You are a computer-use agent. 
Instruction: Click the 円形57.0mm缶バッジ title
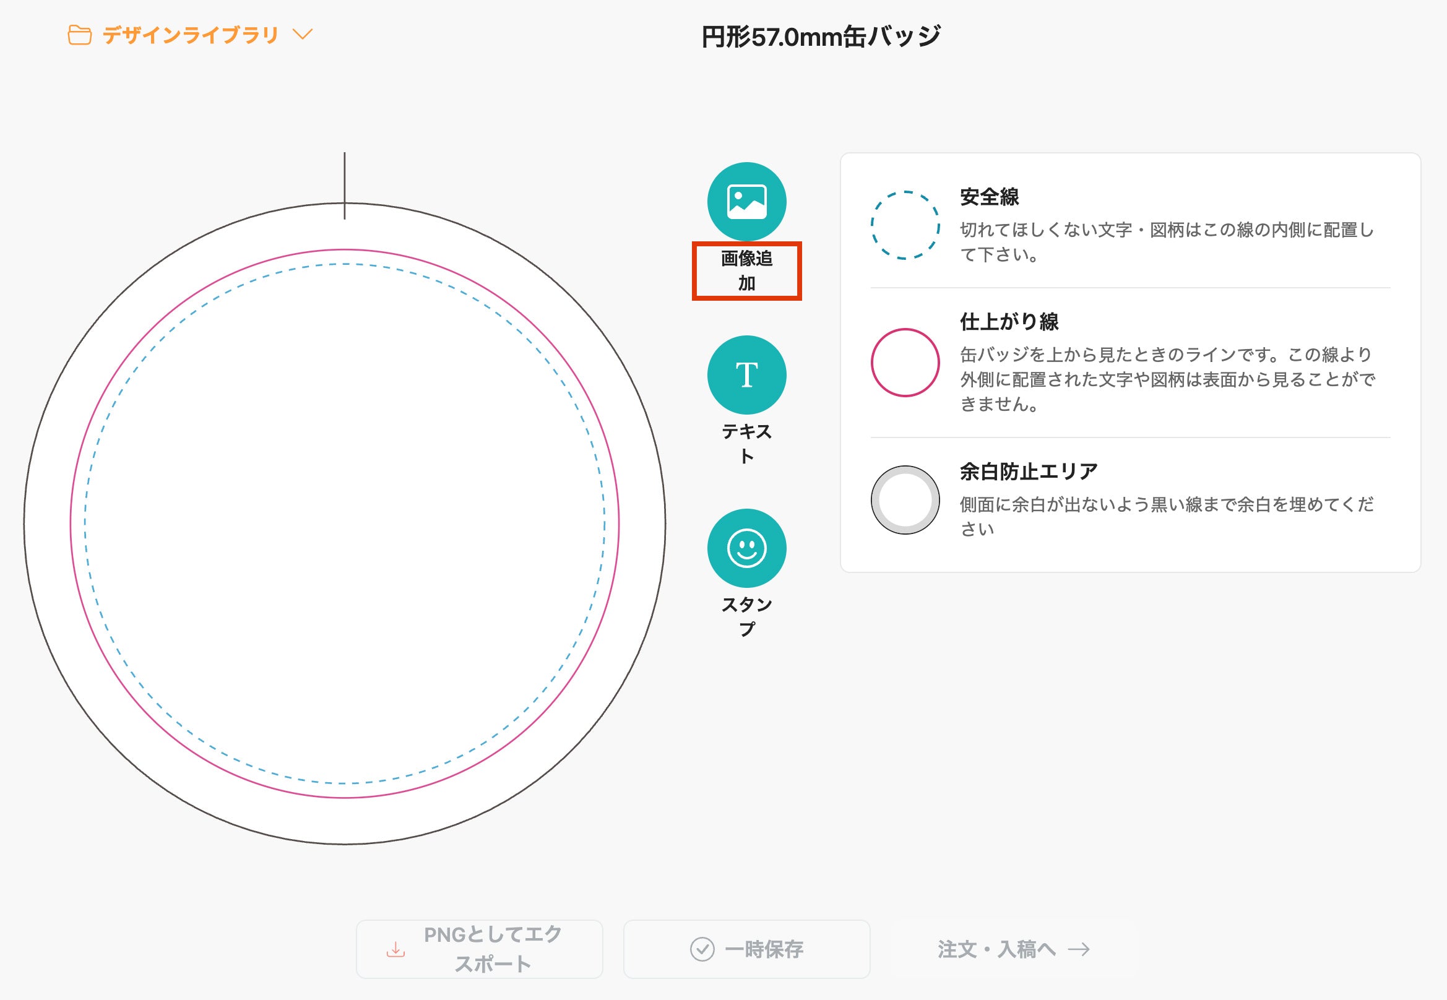[x=820, y=37]
